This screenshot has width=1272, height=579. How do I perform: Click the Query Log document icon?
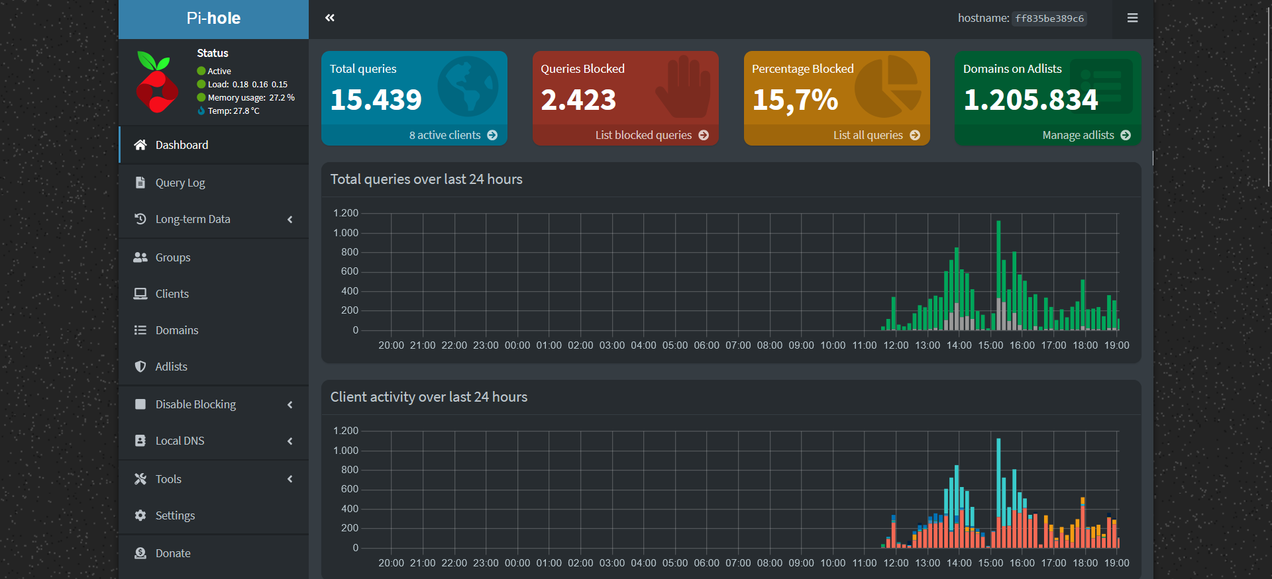(x=140, y=183)
